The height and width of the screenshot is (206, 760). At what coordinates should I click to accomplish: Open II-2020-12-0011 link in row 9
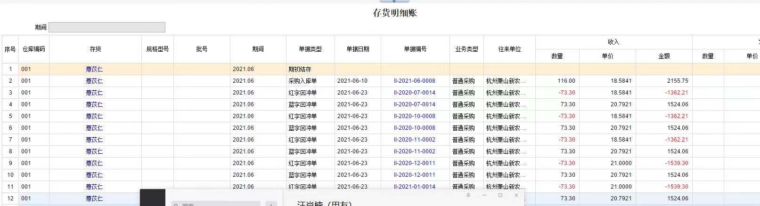coord(415,163)
